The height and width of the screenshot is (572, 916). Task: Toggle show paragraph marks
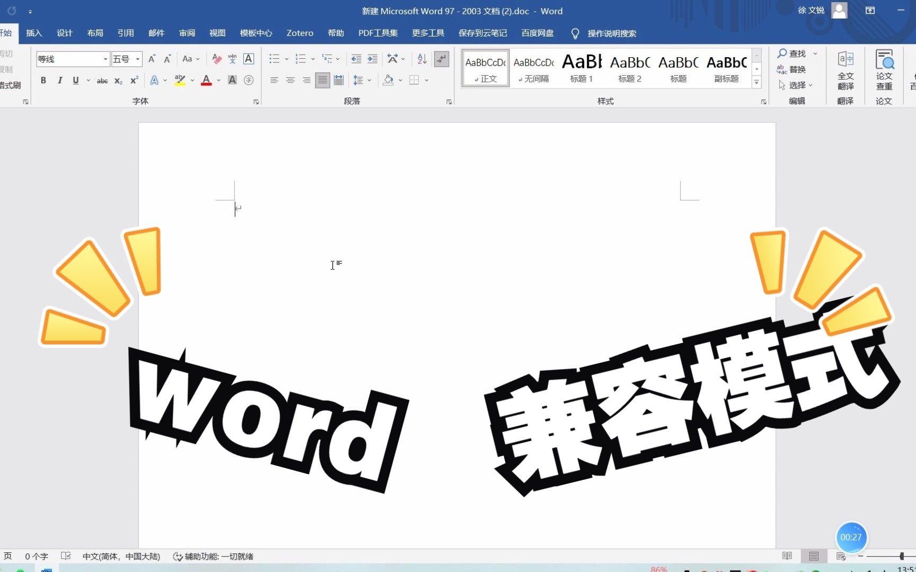(x=442, y=59)
